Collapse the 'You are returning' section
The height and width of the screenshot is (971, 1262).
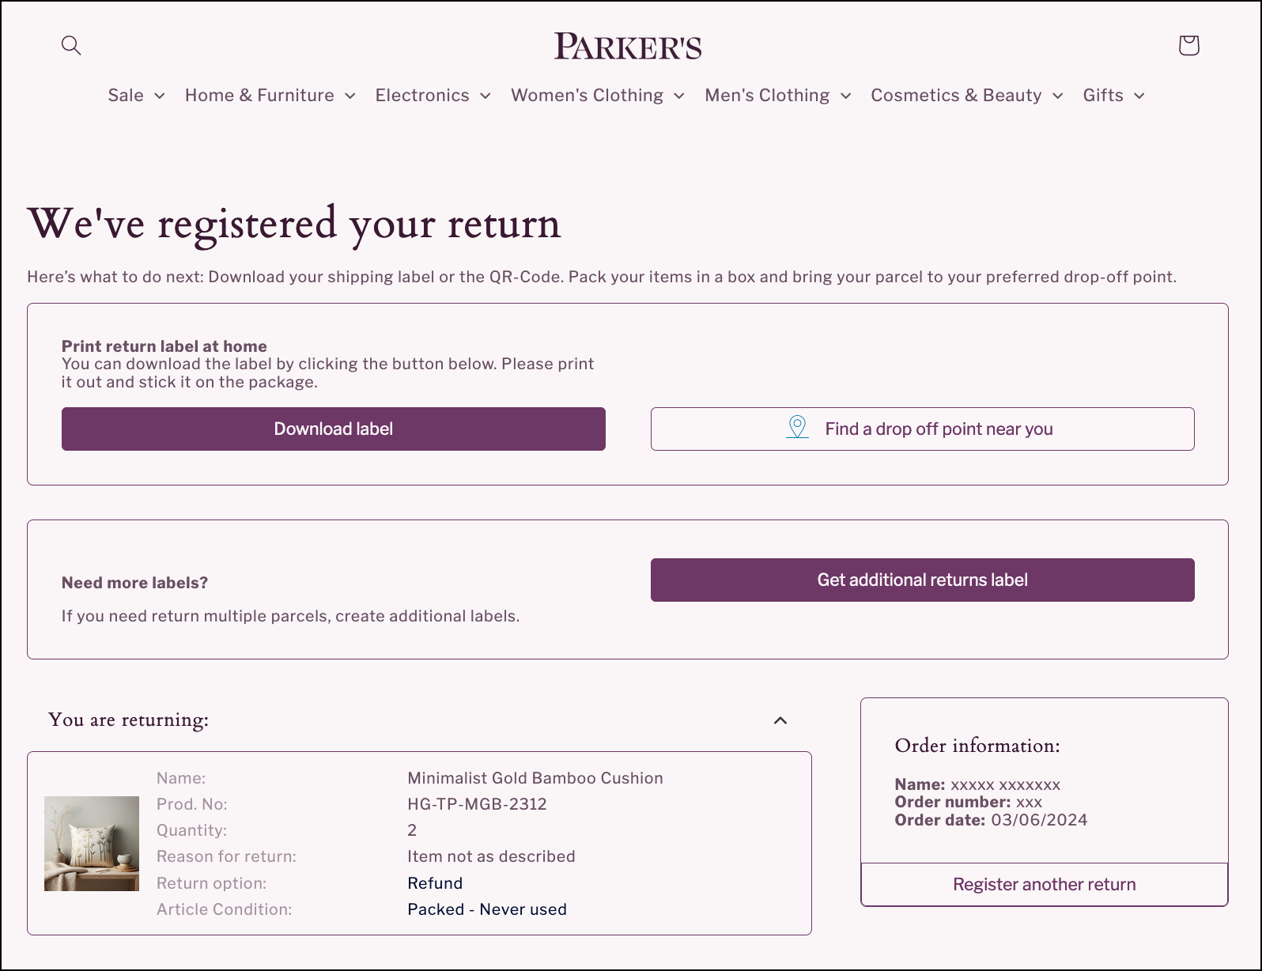[x=780, y=720]
